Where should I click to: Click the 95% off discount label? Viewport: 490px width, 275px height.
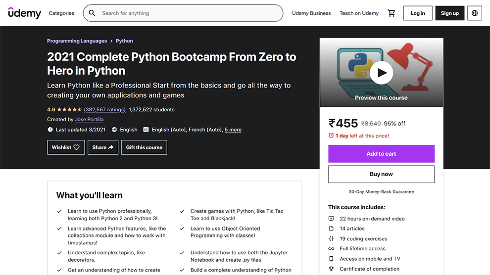click(x=394, y=124)
